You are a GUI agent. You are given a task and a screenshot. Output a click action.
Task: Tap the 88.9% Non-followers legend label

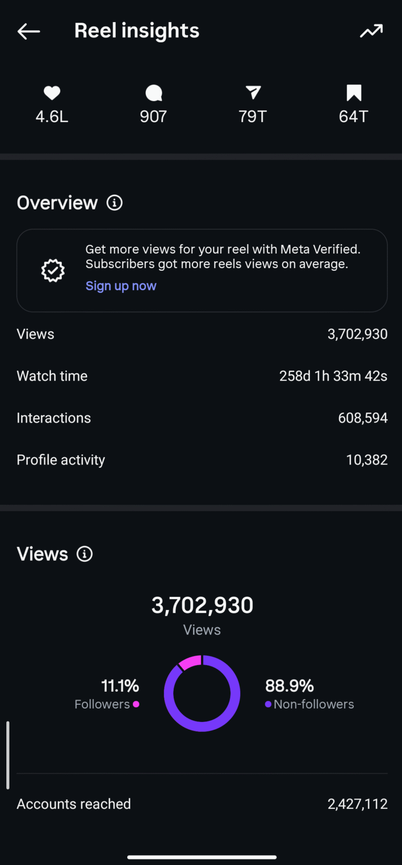click(x=309, y=694)
